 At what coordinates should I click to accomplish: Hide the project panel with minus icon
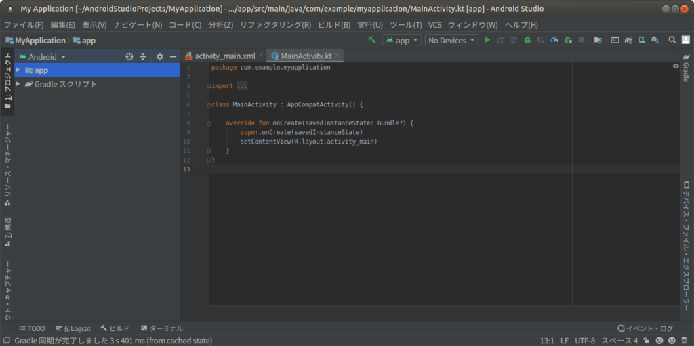tap(173, 57)
